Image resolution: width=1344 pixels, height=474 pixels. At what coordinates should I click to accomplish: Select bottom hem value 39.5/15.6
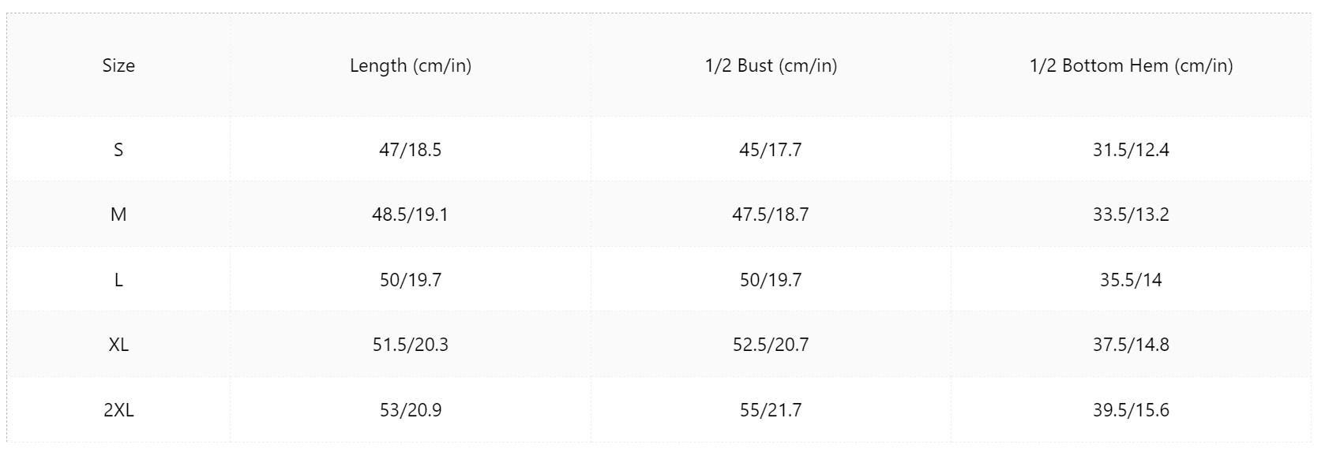[1131, 410]
